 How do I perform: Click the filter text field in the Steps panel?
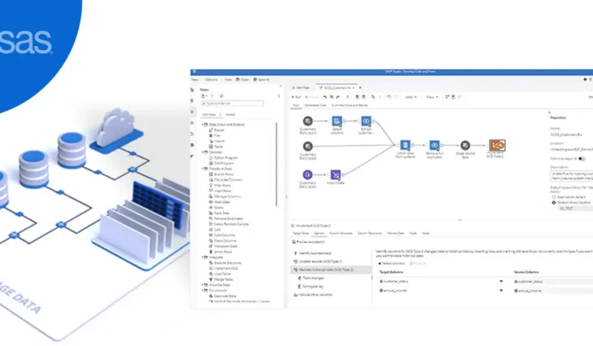[x=233, y=103]
